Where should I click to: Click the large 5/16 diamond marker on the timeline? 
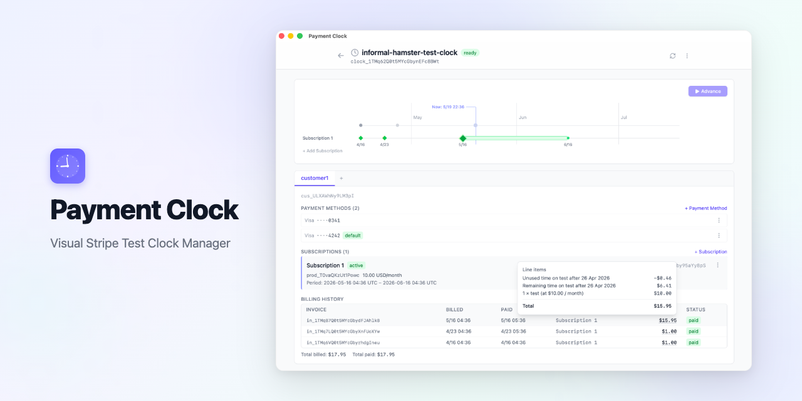[462, 138]
